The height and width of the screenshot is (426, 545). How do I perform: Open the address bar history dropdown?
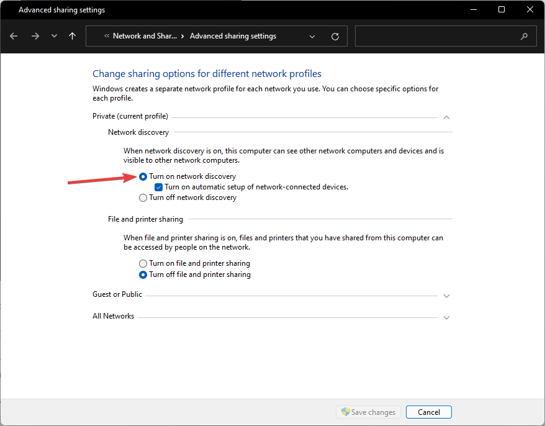click(x=312, y=36)
